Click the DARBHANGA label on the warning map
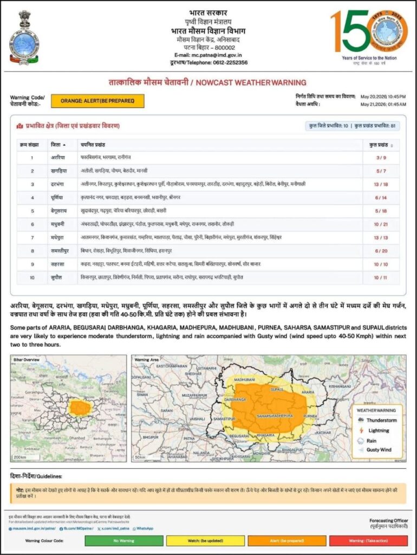The width and height of the screenshot is (417, 555). pos(235,399)
